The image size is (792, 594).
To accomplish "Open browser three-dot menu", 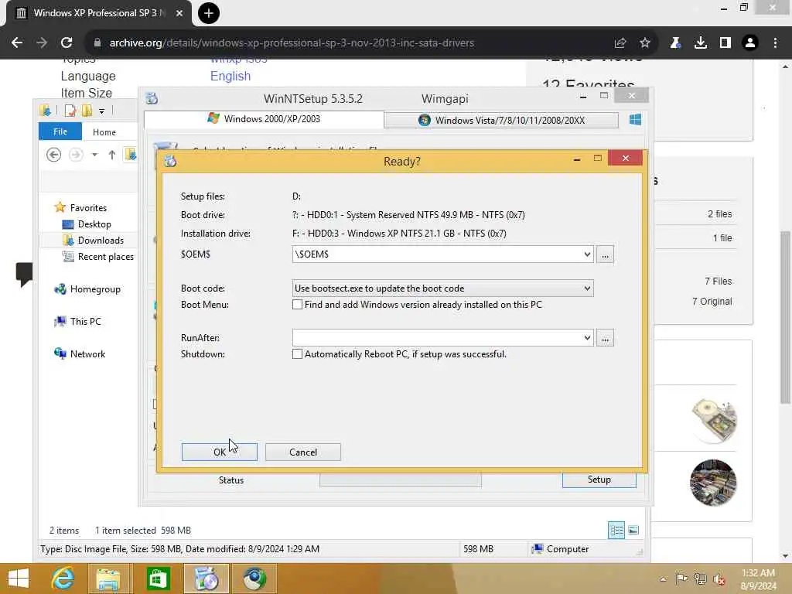I will pos(775,43).
